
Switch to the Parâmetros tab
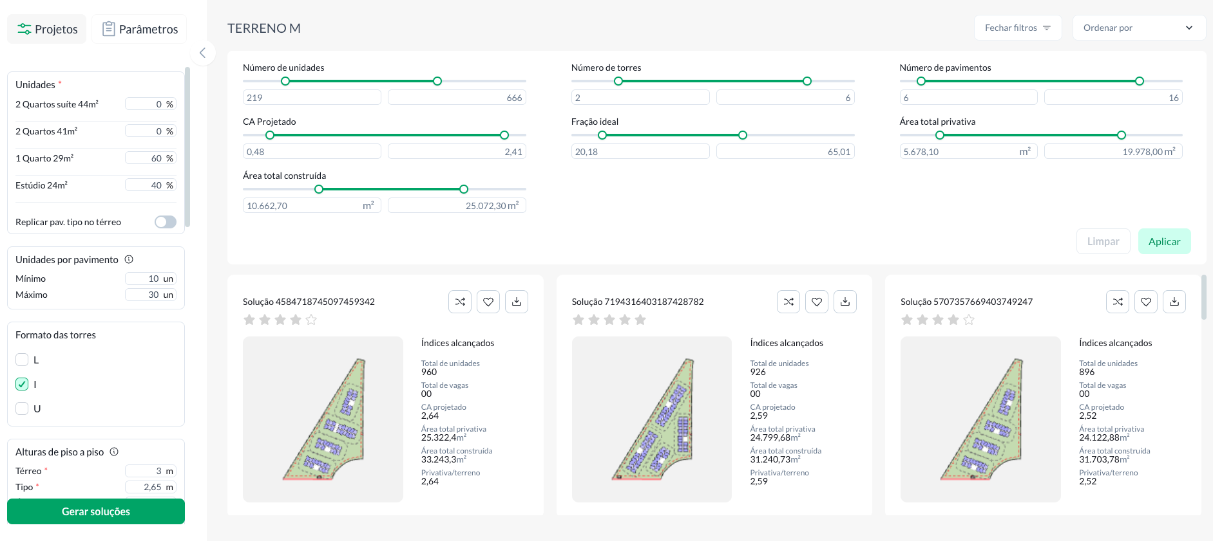coord(140,29)
